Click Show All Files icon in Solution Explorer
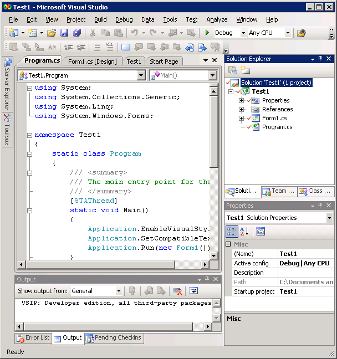Image resolution: width=337 pixels, height=359 pixels. pyautogui.click(x=244, y=70)
